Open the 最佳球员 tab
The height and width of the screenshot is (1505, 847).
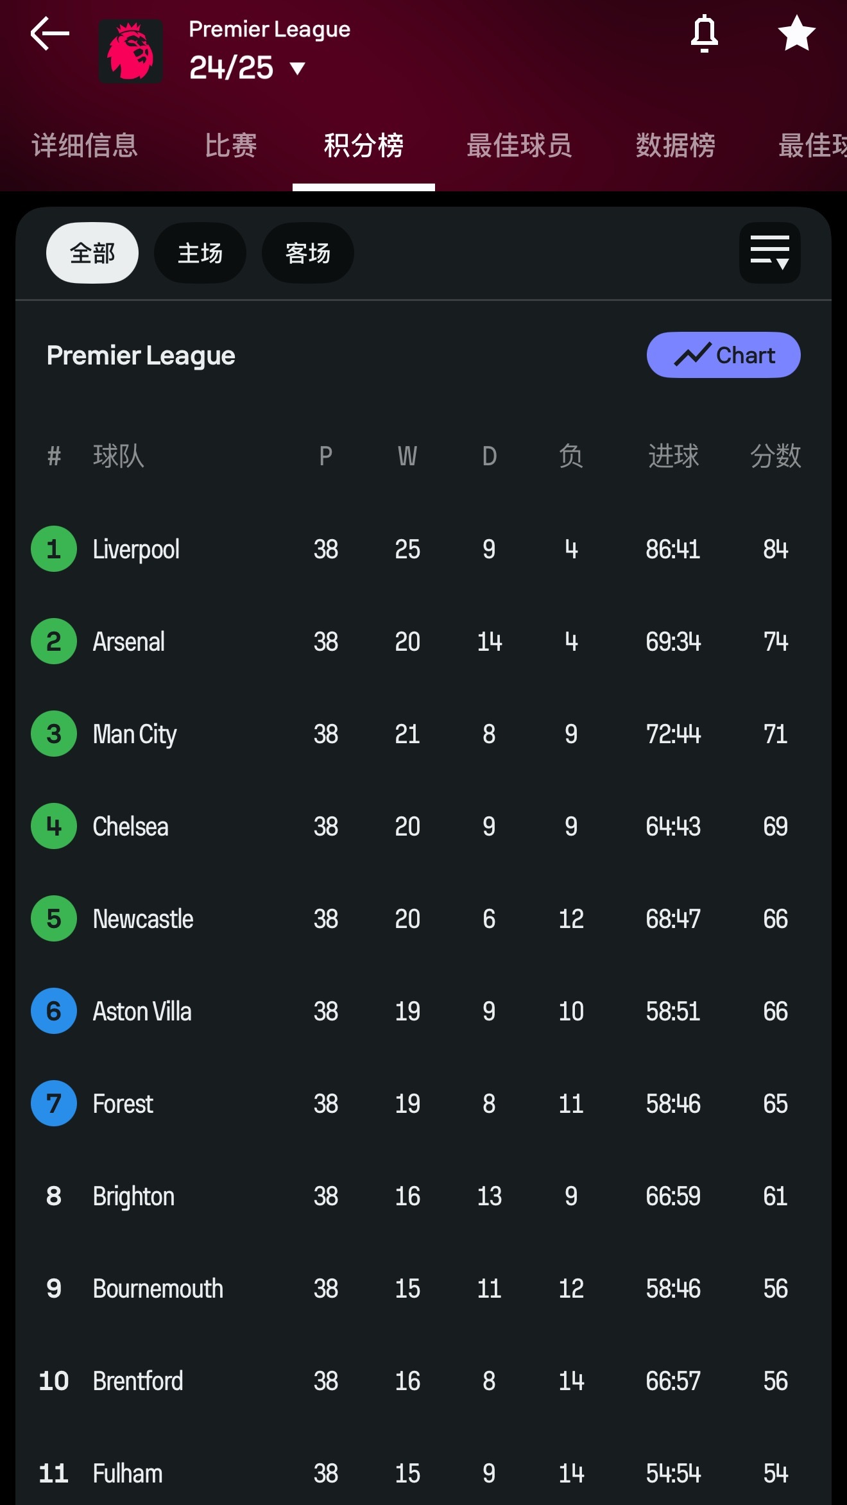(x=519, y=145)
